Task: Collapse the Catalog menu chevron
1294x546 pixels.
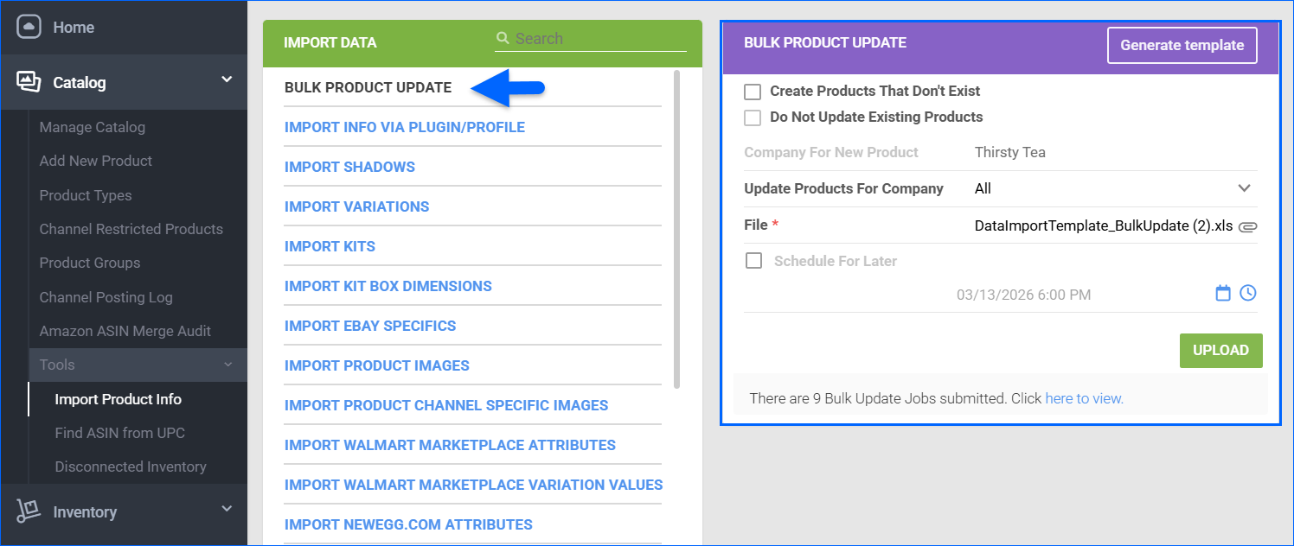Action: 227,79
